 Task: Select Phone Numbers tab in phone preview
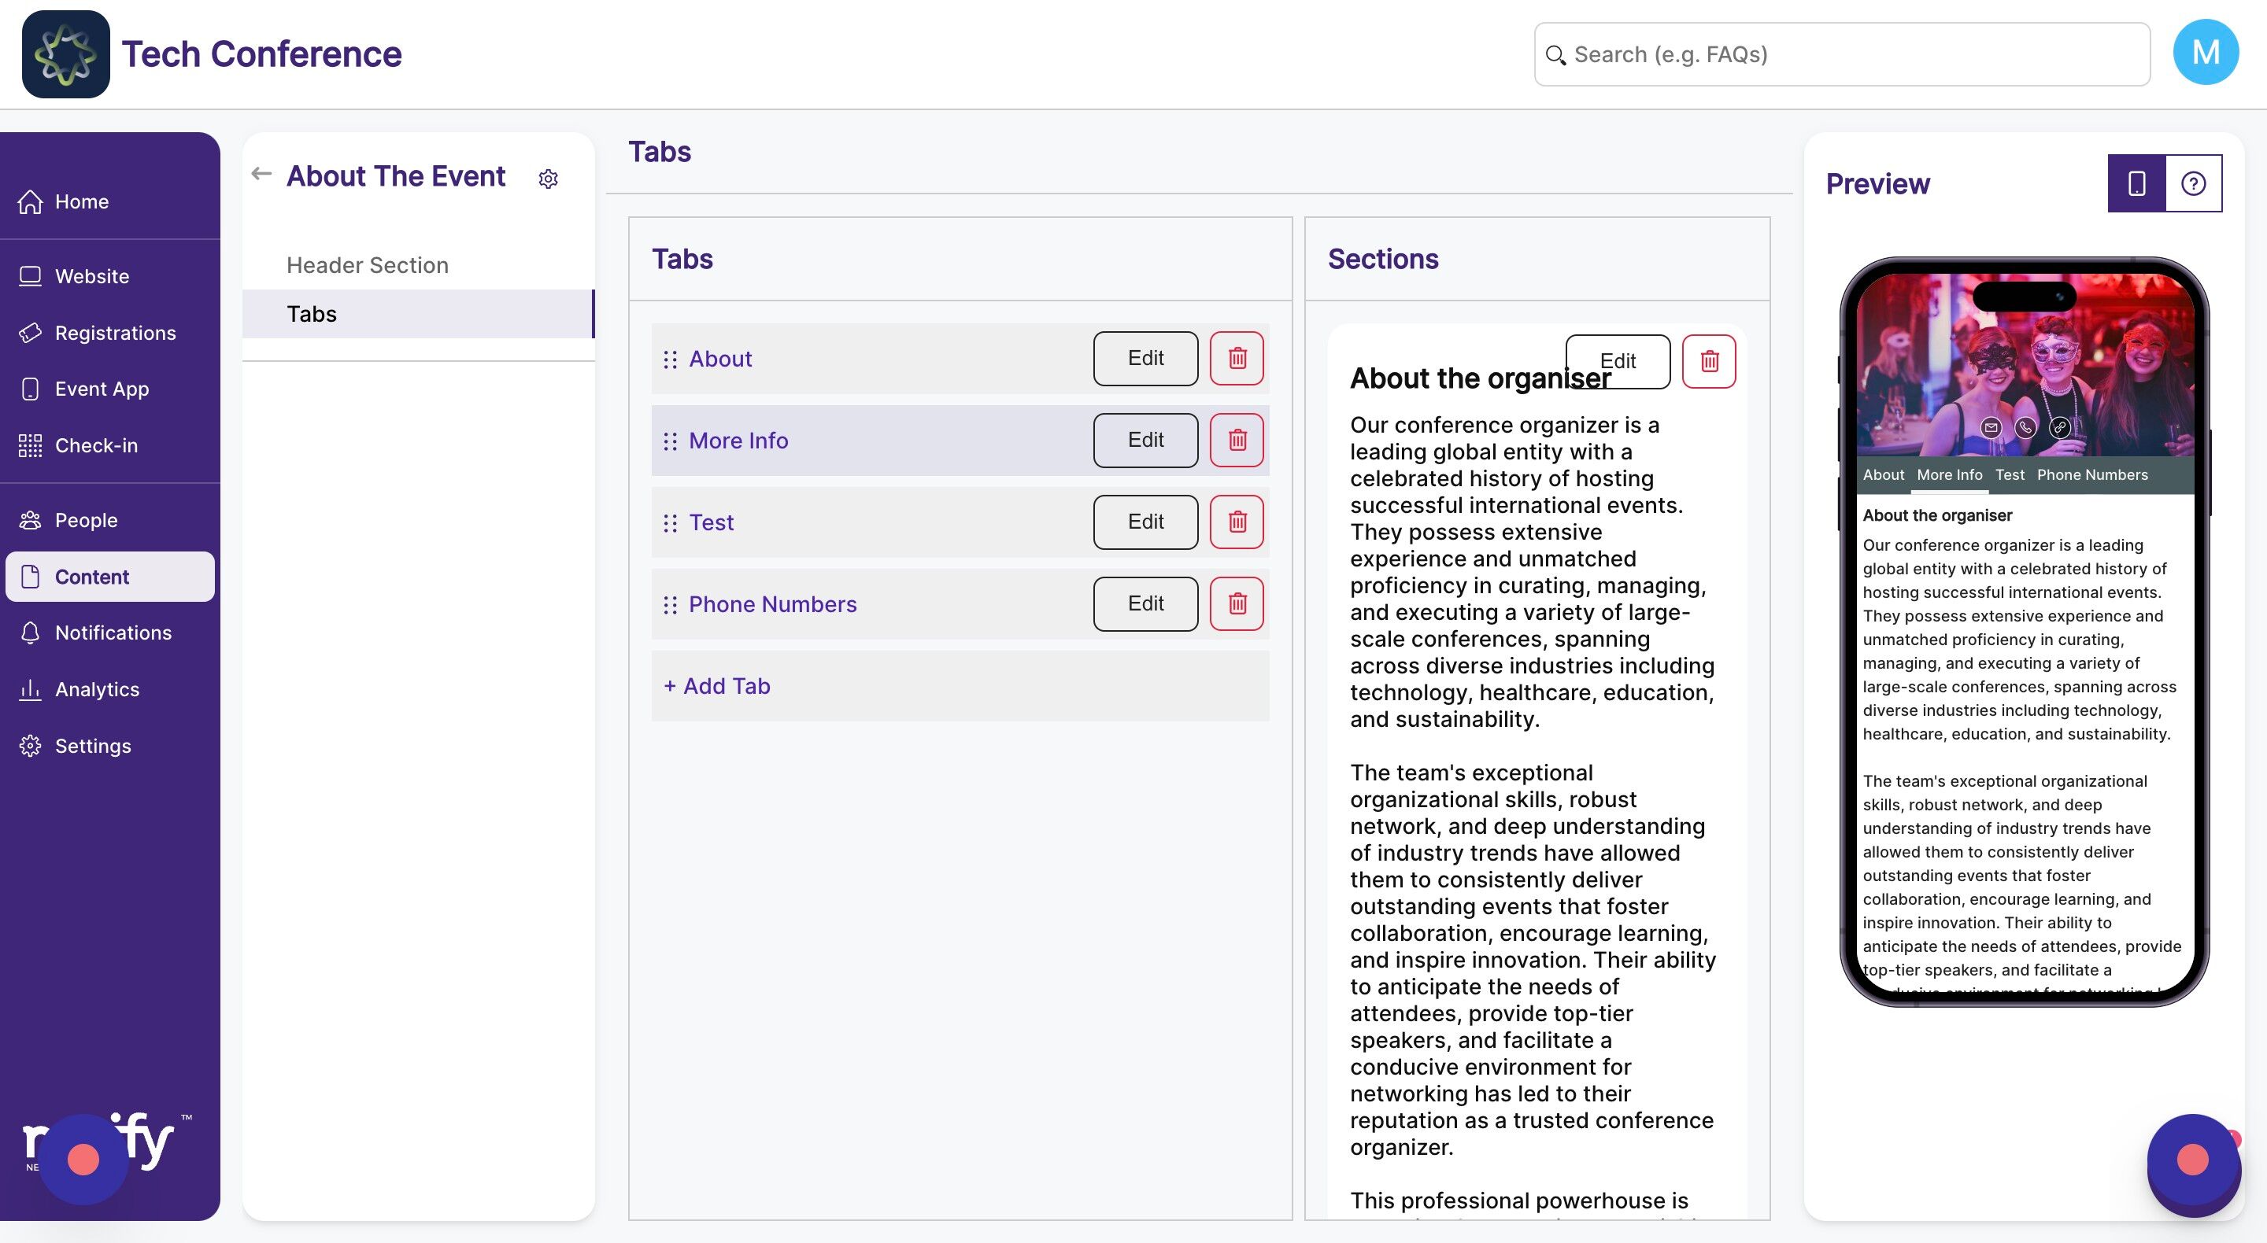pos(2092,474)
